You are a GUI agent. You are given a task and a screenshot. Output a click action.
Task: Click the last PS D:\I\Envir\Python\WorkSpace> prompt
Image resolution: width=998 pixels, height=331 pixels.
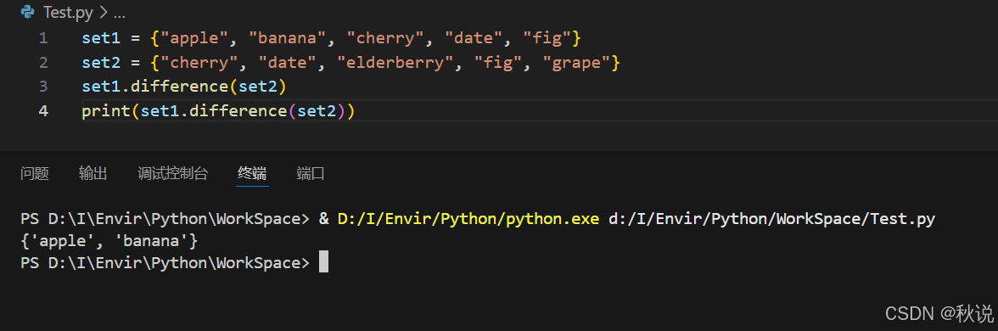(x=165, y=263)
